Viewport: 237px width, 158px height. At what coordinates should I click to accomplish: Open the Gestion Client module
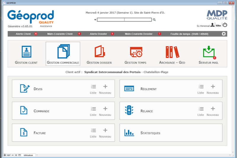point(26,55)
